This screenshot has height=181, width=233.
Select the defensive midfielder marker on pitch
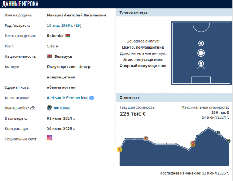click(201, 63)
